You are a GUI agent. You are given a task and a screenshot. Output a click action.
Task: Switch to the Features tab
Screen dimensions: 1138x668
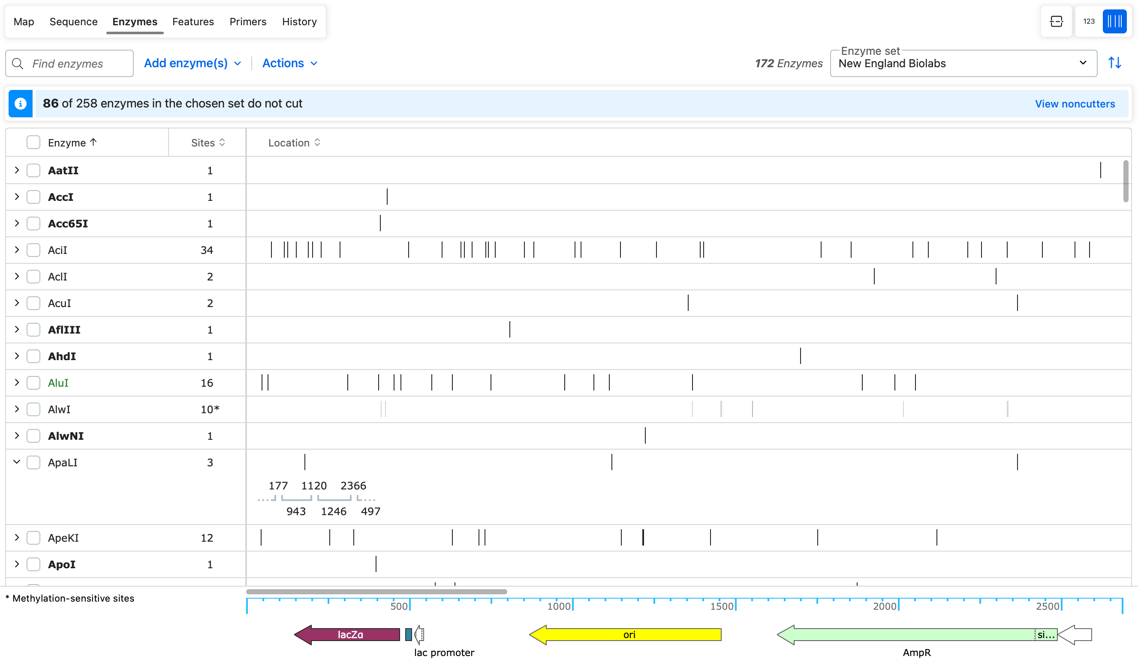pyautogui.click(x=193, y=22)
